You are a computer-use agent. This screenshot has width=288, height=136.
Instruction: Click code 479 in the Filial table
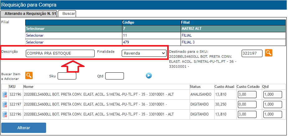click(126, 42)
